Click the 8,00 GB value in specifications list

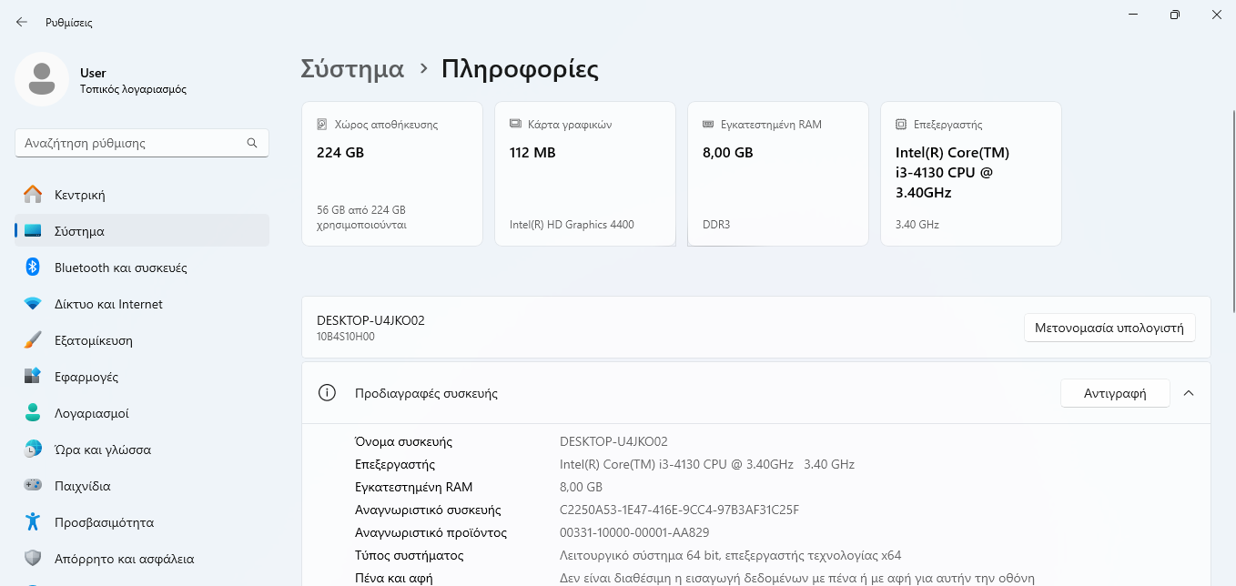[581, 487]
